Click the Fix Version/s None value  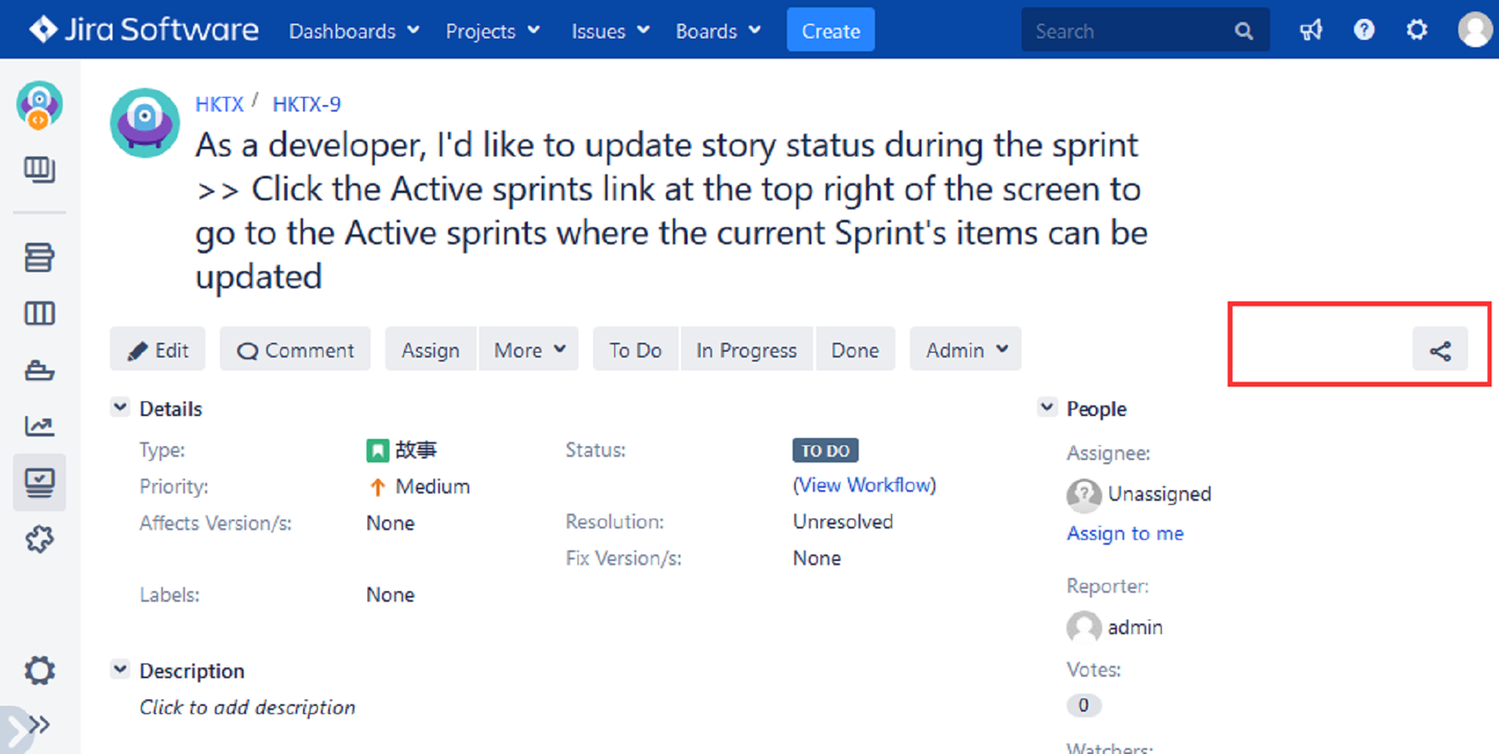[817, 559]
